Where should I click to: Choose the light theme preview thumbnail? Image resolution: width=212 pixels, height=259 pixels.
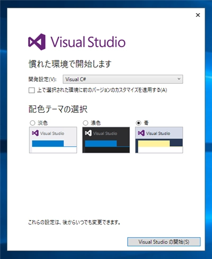[x=53, y=140]
